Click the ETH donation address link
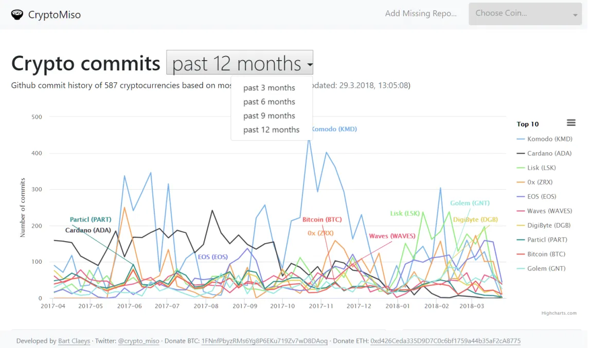This screenshot has width=589, height=348. (445, 341)
